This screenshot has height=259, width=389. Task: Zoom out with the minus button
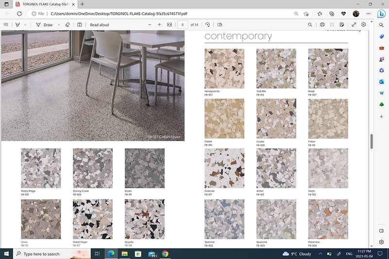(150, 25)
